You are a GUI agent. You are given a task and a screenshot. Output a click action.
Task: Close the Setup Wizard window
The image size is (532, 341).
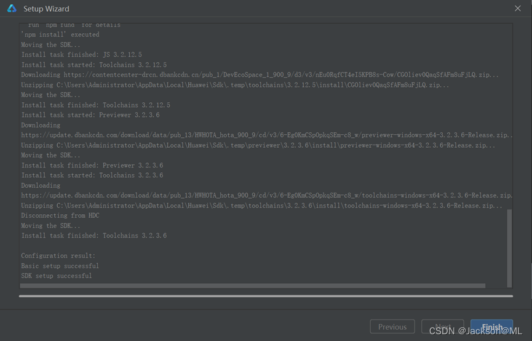[517, 9]
